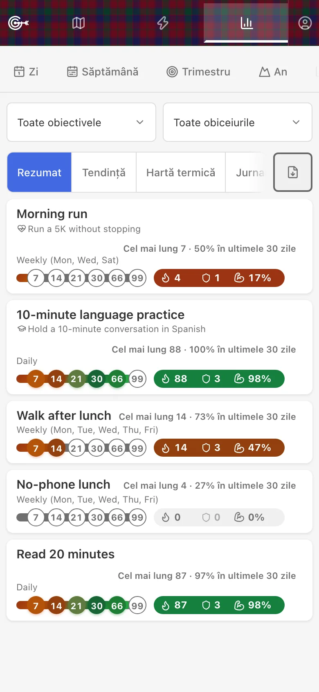Viewport: 319px width, 692px height.
Task: Open the user profile icon
Action: click(x=305, y=23)
